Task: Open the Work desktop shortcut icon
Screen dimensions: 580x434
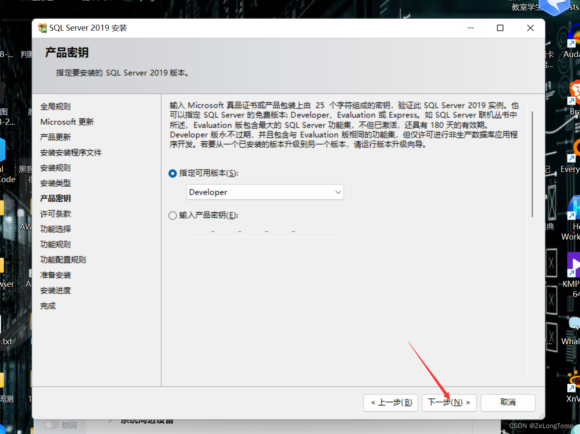Action: pyautogui.click(x=573, y=208)
